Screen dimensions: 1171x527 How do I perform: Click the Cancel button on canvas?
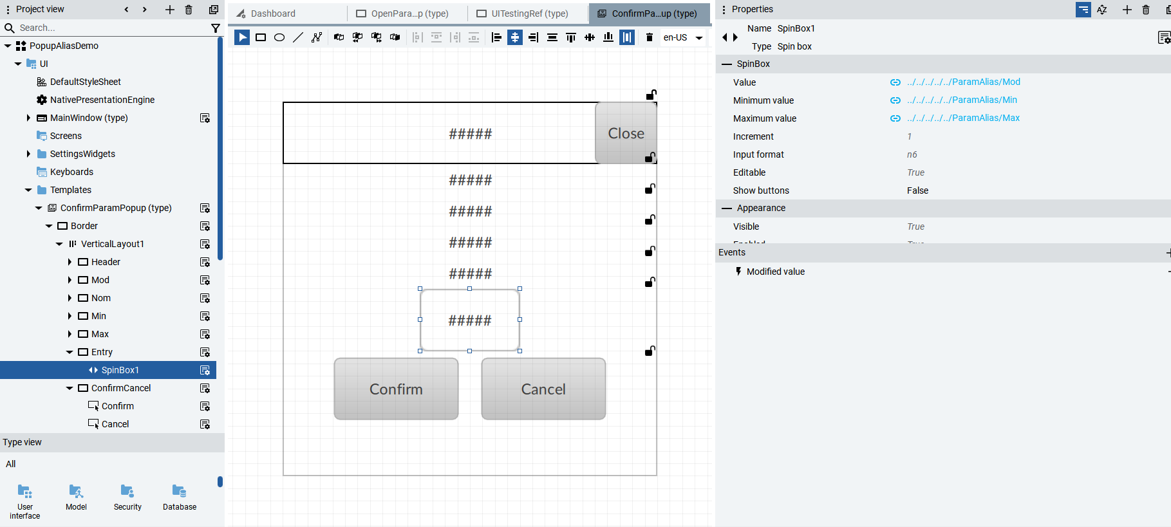pyautogui.click(x=543, y=389)
